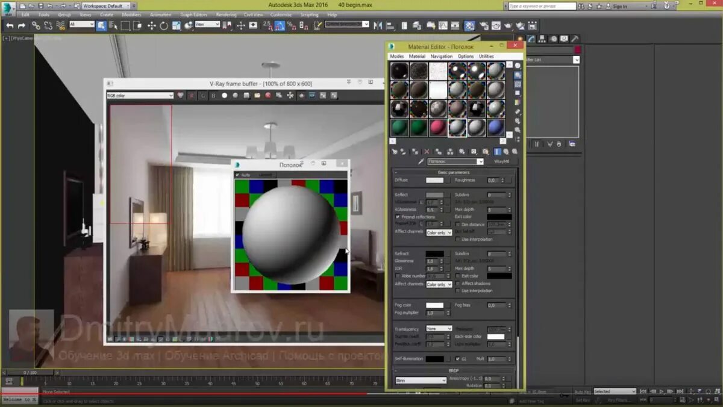Toggle the Angle Snap tool
Image resolution: width=723 pixels, height=407 pixels.
(x=280, y=25)
